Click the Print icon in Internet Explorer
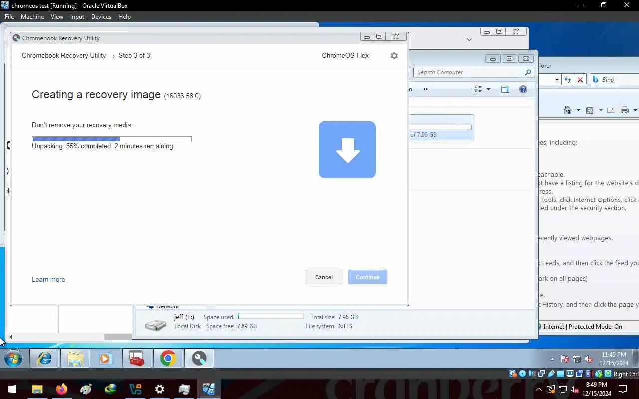 (x=625, y=110)
